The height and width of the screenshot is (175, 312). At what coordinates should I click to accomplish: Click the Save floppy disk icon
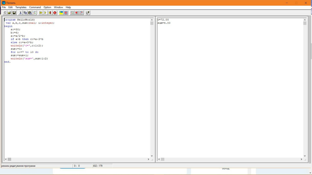(14, 13)
